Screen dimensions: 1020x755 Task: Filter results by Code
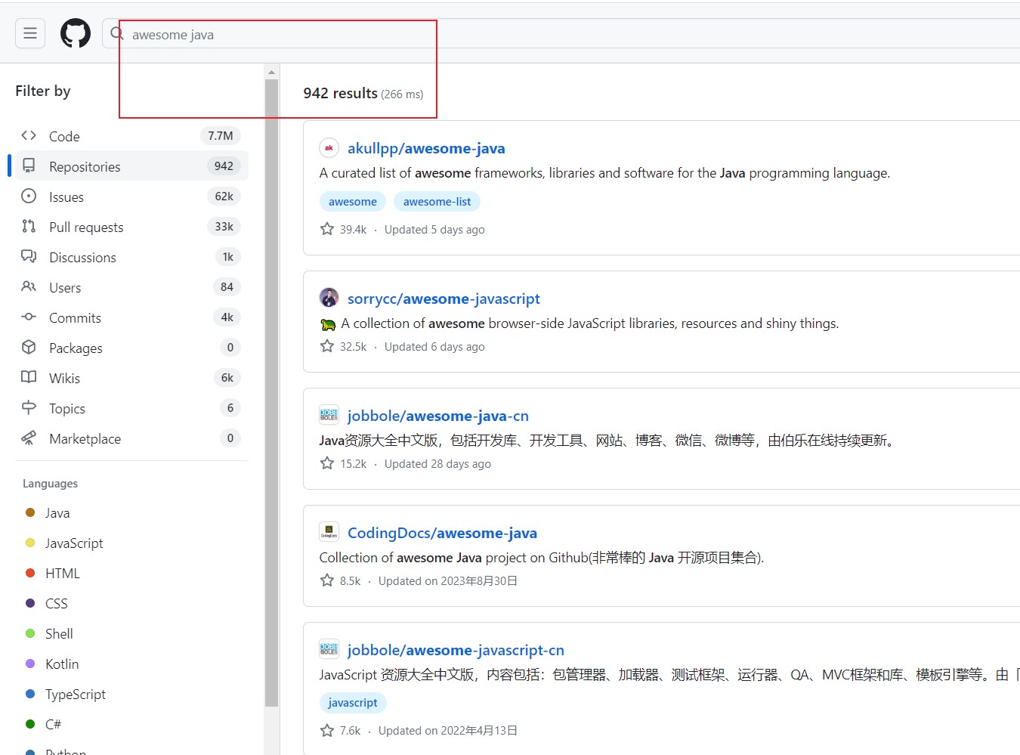131,136
